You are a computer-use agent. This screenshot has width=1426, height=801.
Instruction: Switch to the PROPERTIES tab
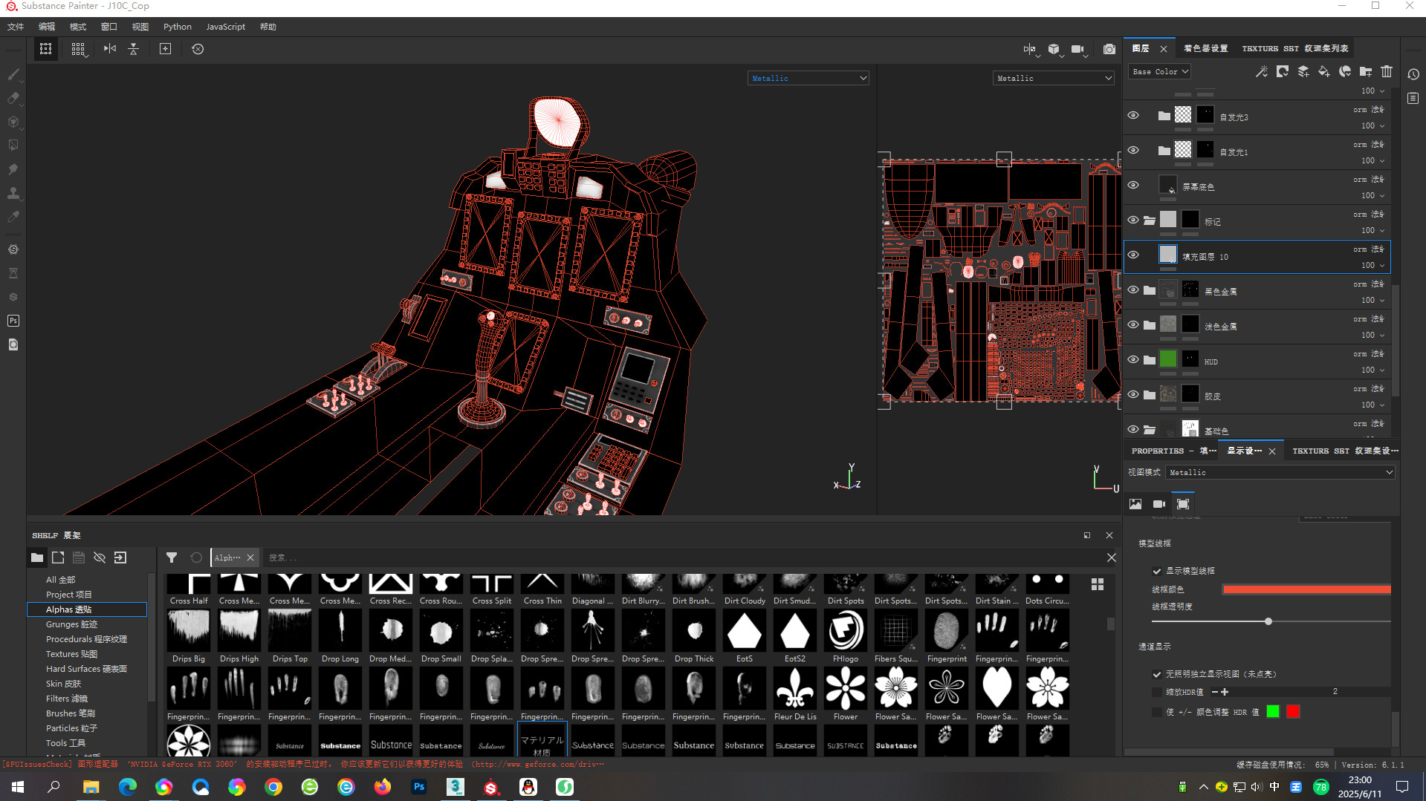[1174, 451]
